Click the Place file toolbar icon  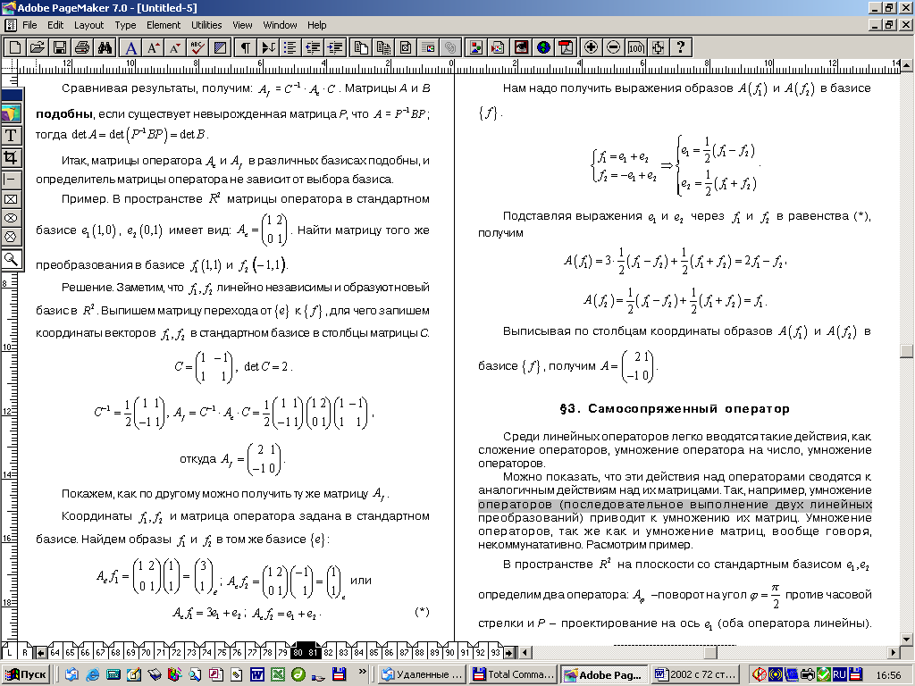[499, 47]
